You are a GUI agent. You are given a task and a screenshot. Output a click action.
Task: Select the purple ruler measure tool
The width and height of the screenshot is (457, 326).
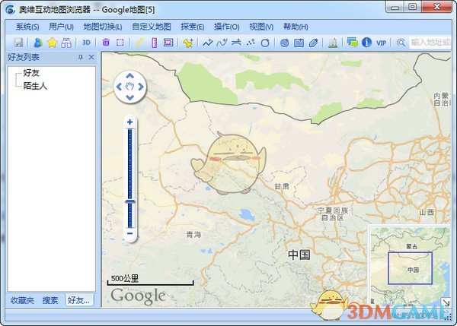(x=154, y=43)
